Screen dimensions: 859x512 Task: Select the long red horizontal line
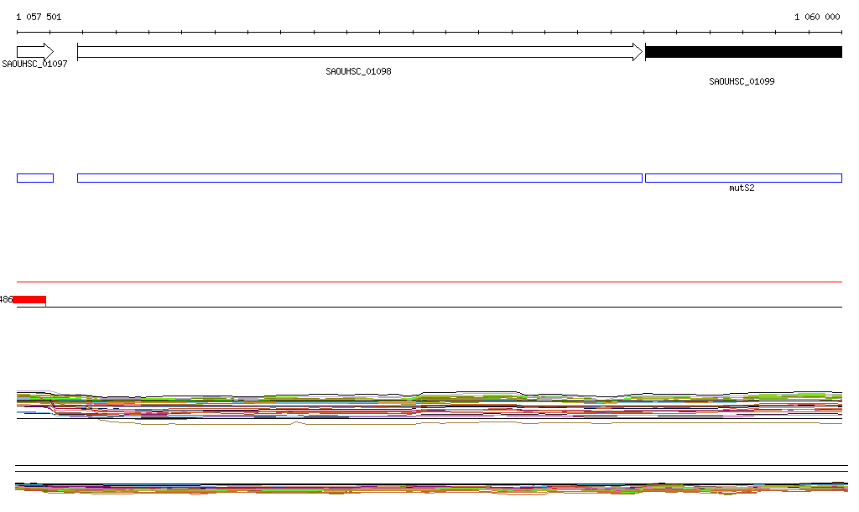[x=428, y=282]
